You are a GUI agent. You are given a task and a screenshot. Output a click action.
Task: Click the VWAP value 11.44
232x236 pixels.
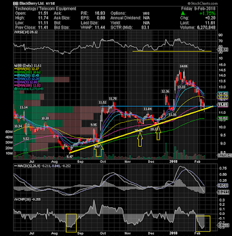coord(100,27)
